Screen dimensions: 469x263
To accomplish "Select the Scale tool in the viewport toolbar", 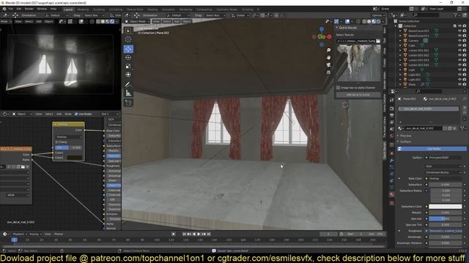I will pos(128,66).
